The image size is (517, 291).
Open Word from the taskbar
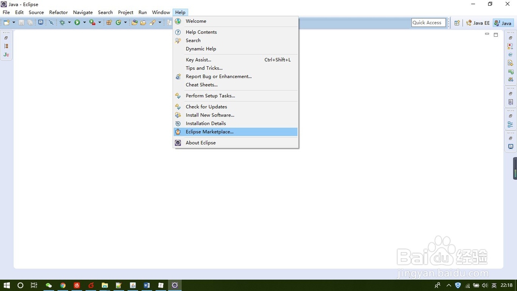pyautogui.click(x=147, y=285)
